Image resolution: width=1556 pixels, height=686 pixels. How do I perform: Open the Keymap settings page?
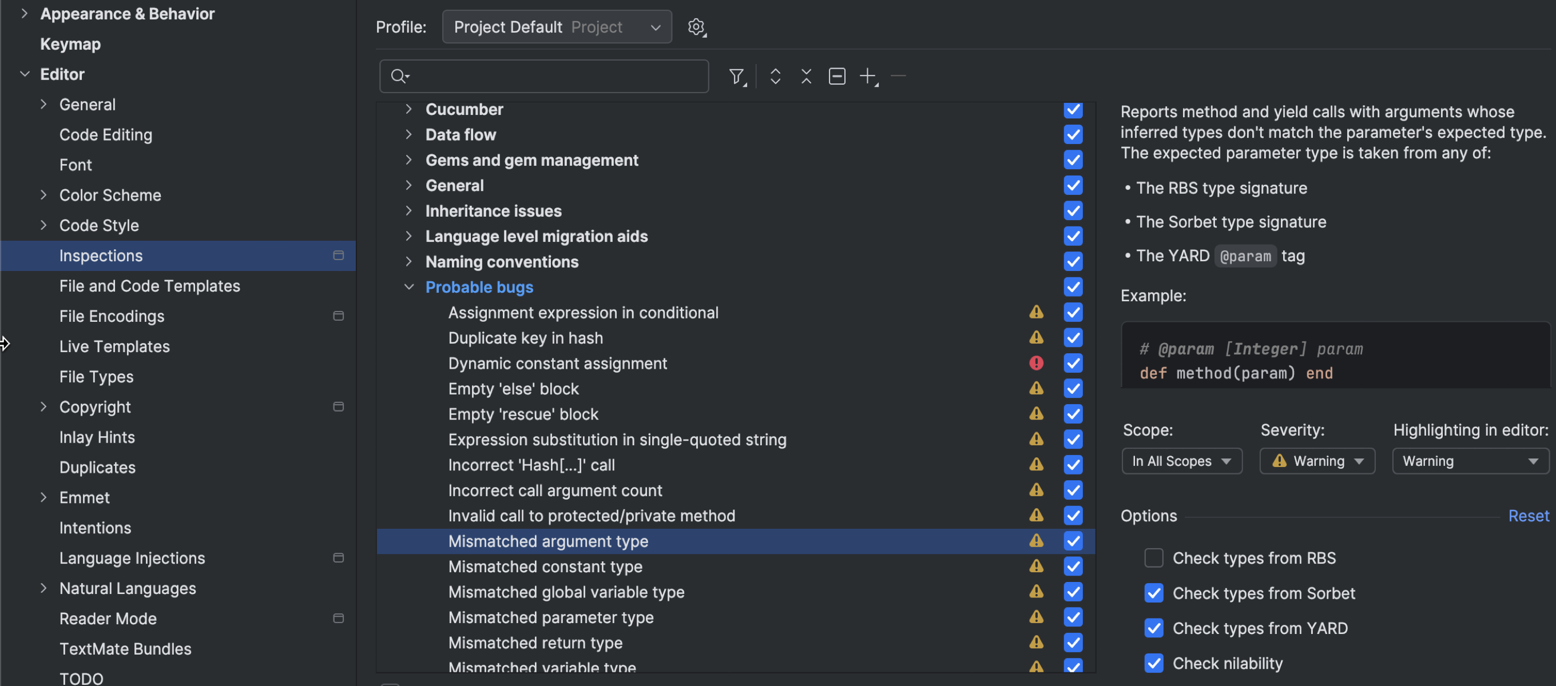[70, 44]
